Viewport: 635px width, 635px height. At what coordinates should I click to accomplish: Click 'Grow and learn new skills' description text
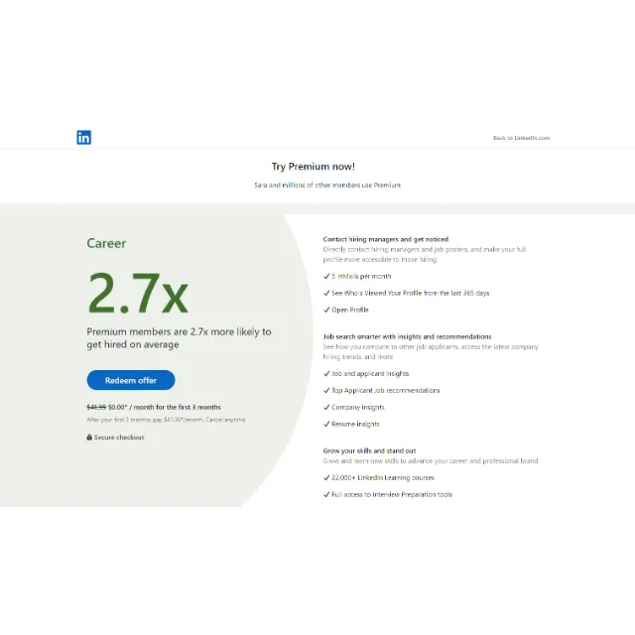pyautogui.click(x=430, y=460)
